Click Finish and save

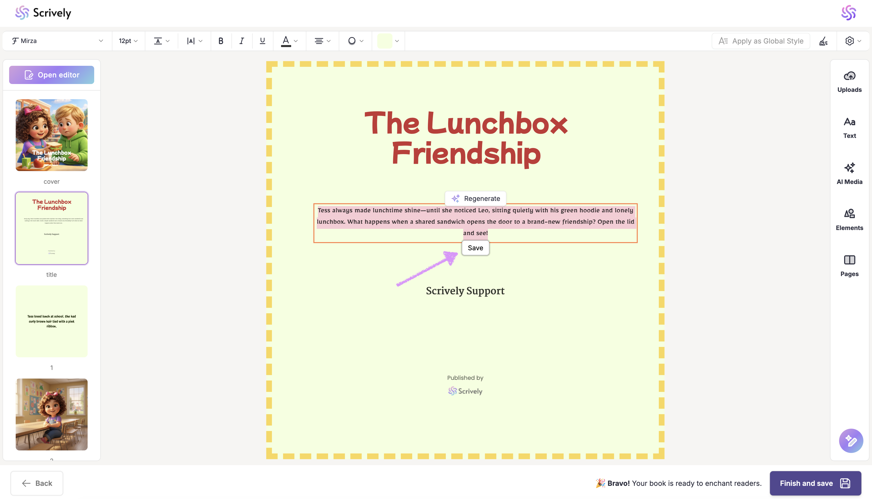[815, 483]
